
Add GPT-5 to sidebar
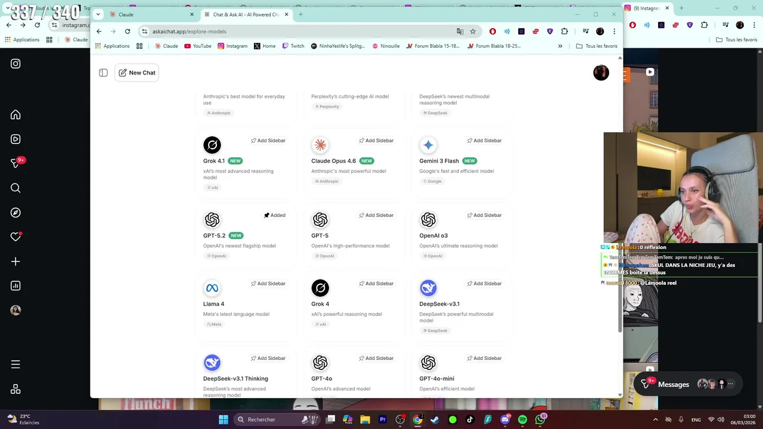pyautogui.click(x=376, y=215)
